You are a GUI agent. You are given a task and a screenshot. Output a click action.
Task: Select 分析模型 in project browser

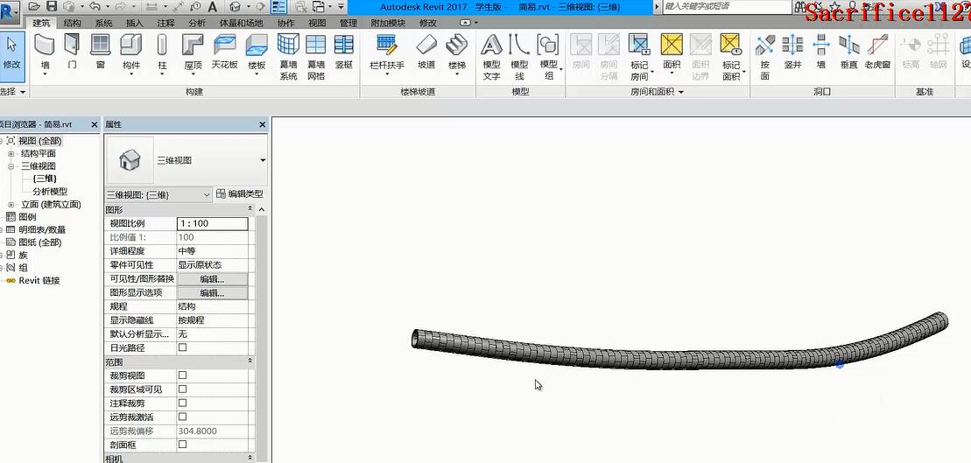[x=50, y=192]
